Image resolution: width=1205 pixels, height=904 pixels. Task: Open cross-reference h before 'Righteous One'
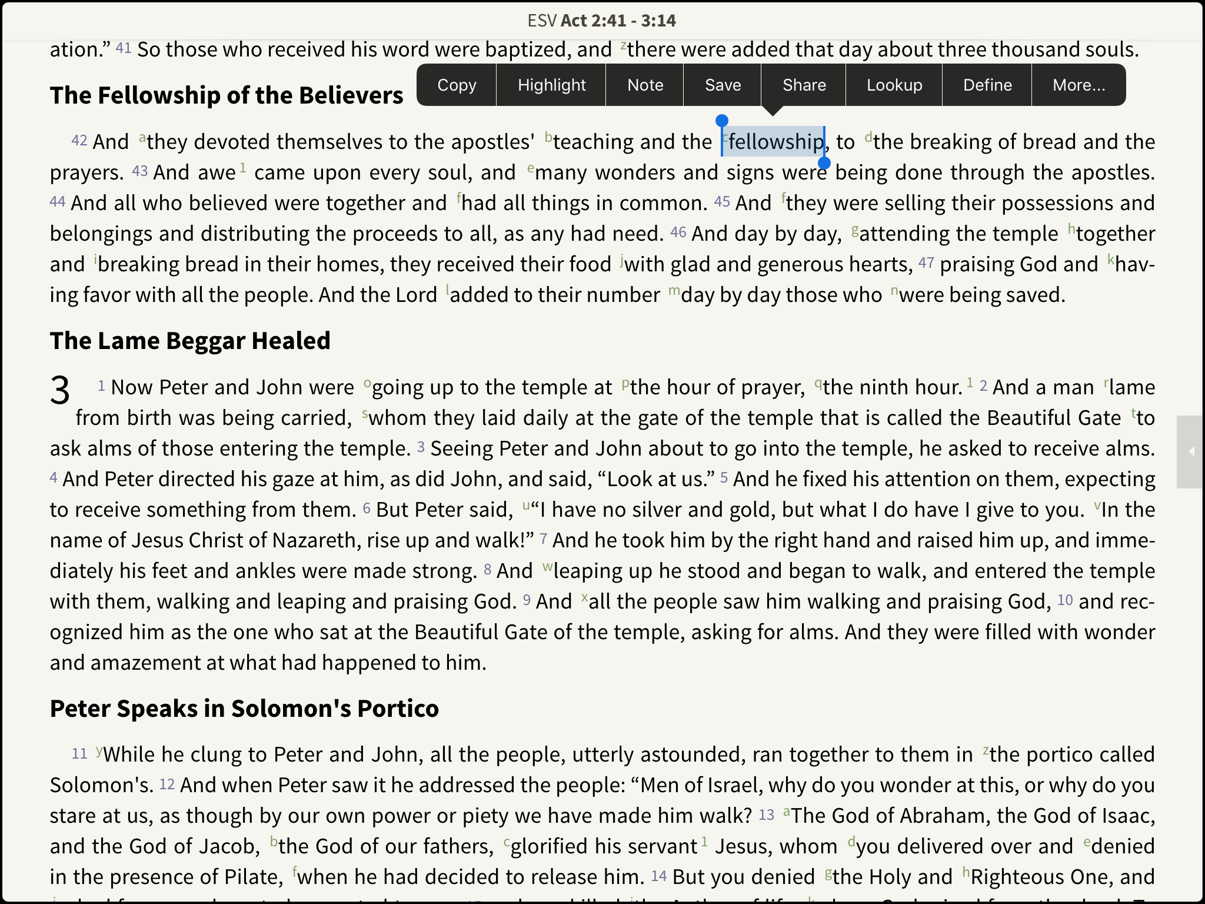click(x=966, y=872)
